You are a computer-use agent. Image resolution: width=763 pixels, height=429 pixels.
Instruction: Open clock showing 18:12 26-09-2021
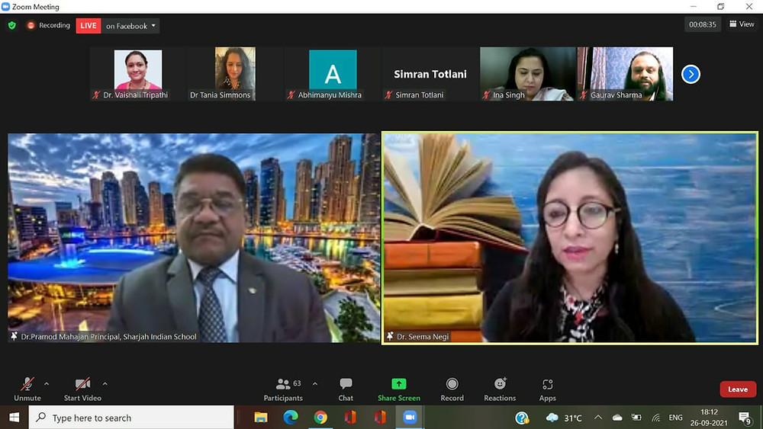click(709, 418)
